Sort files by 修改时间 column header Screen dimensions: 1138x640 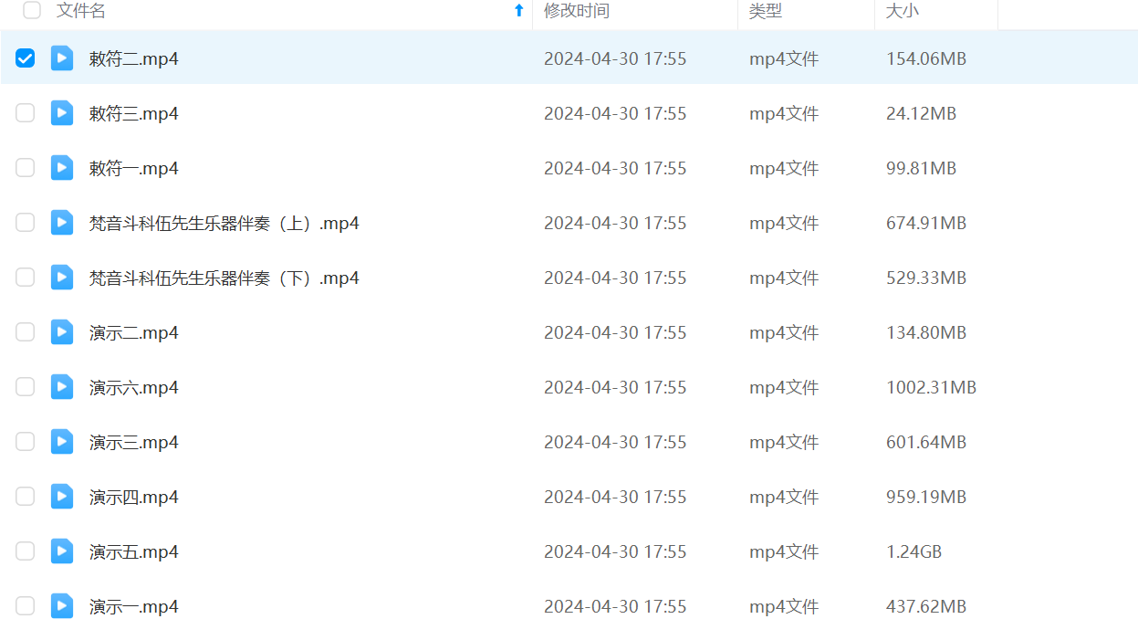[x=577, y=11]
